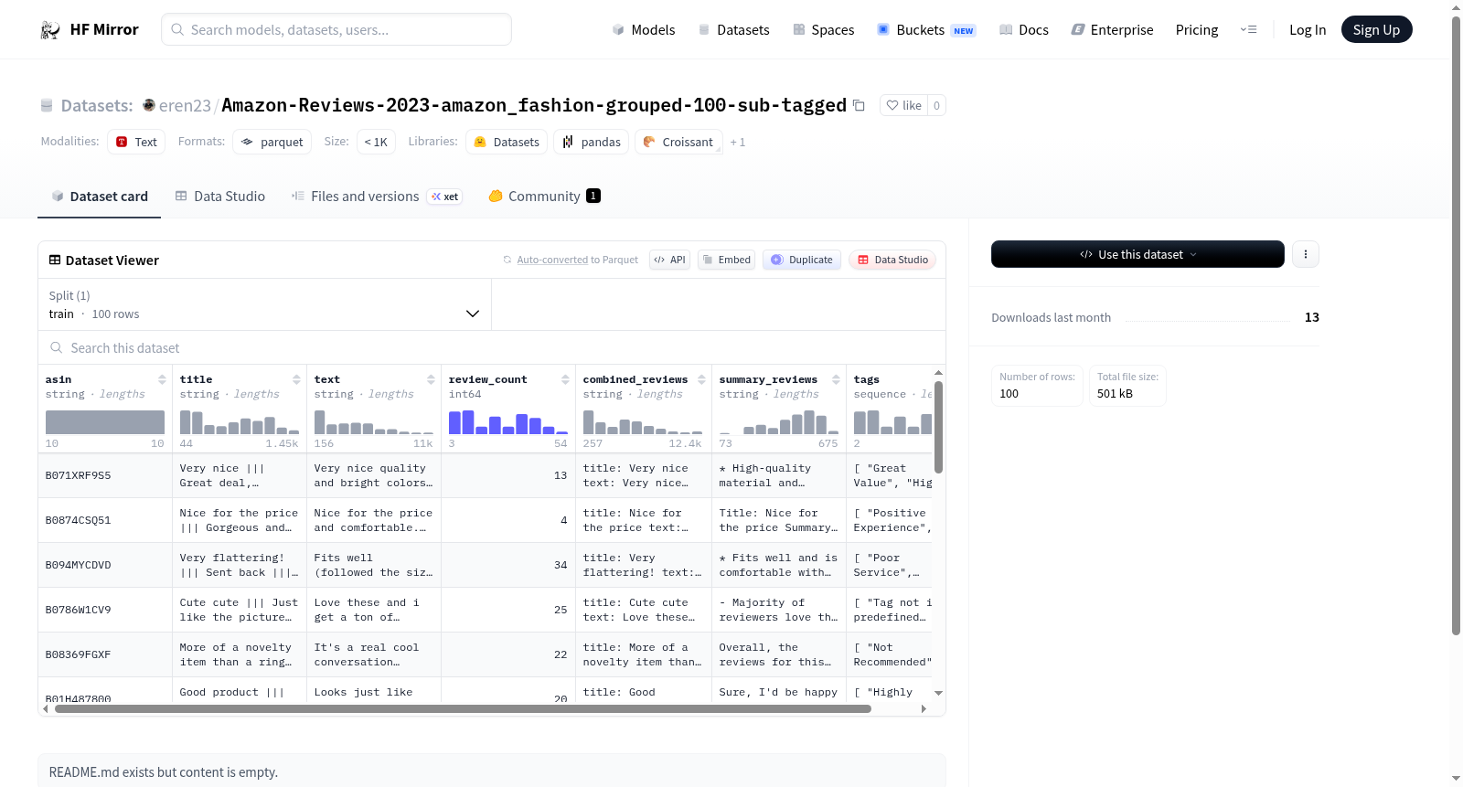Show the +1 additional libraries

click(738, 142)
